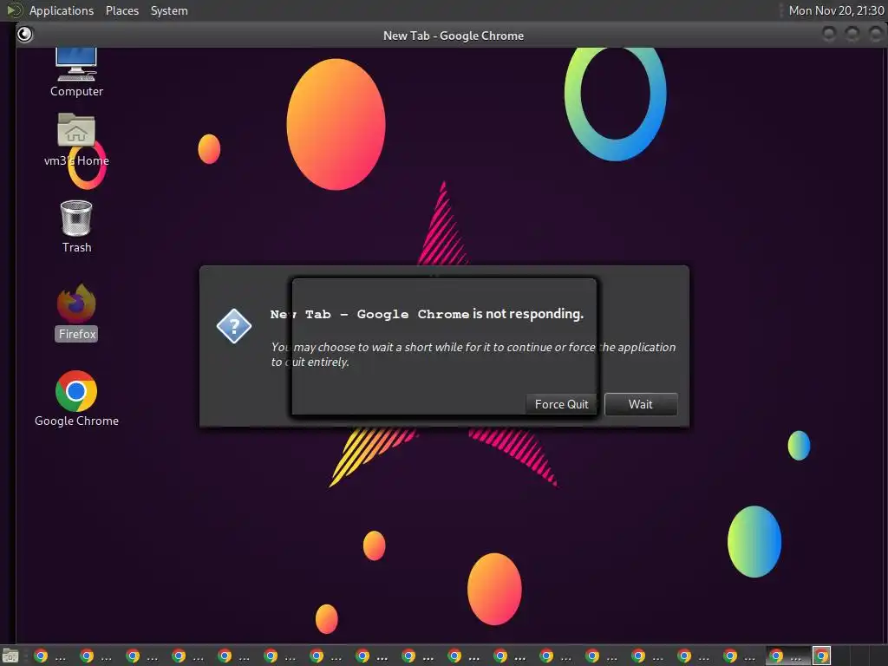Click the white-outlined Chrome icon ending the taskbar
This screenshot has width=888, height=666.
coord(822,656)
